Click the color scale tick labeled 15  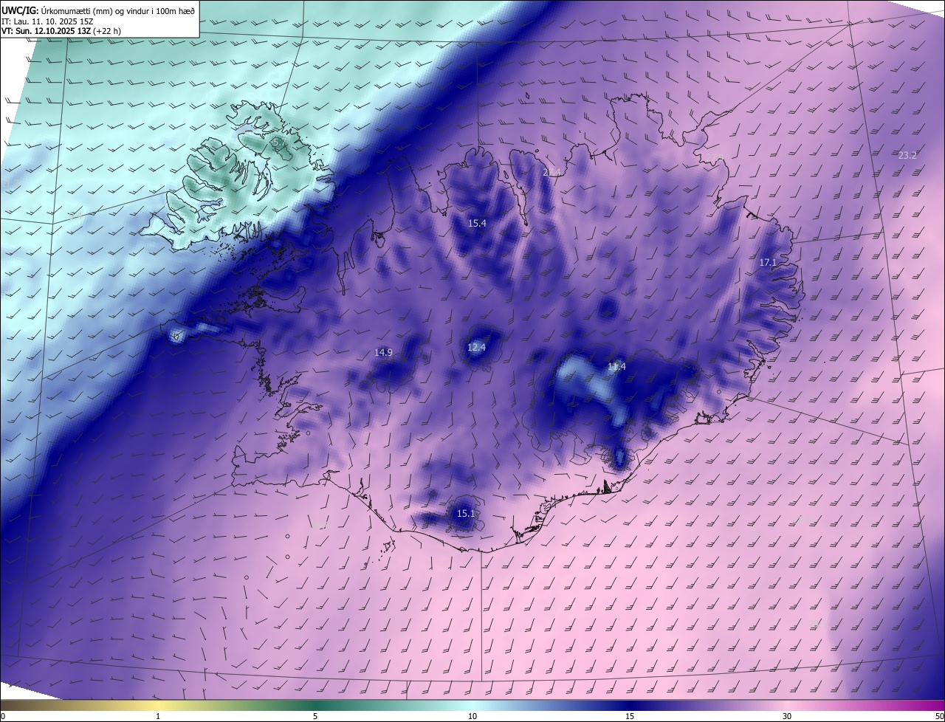[x=630, y=717]
